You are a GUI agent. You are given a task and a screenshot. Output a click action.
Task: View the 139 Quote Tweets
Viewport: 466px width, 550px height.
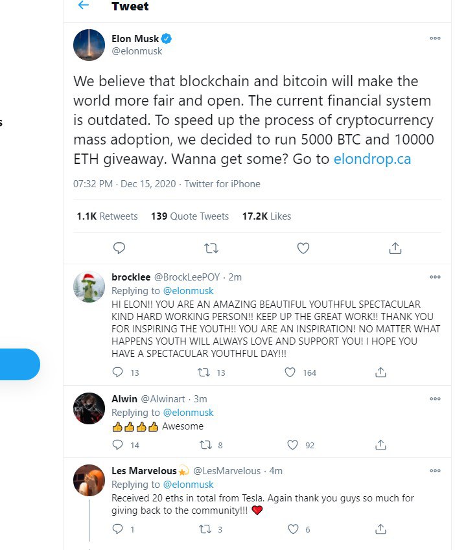(x=189, y=216)
